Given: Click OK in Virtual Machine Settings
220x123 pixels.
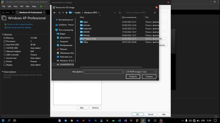Looking at the screenshot, I should point(137,114).
